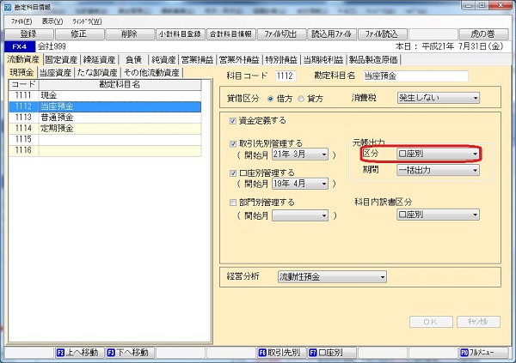The width and height of the screenshot is (516, 363).
Task: Select the 貸方 radio button
Action: click(x=301, y=99)
